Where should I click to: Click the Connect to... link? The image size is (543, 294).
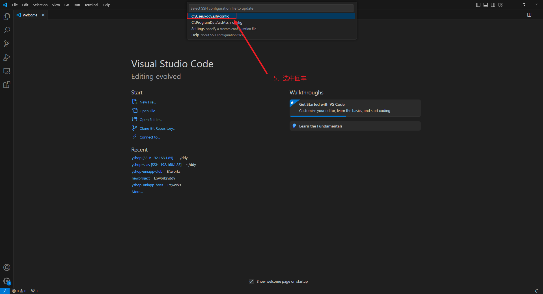point(150,137)
